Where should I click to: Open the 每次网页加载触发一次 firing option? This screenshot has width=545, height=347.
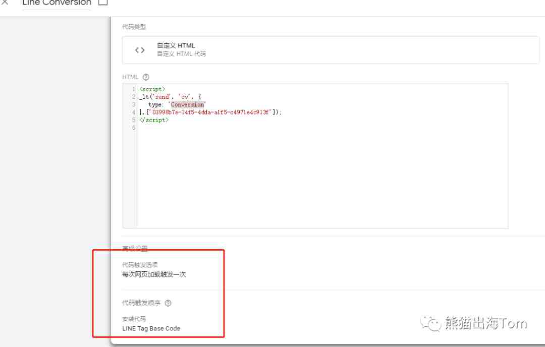[x=154, y=274]
